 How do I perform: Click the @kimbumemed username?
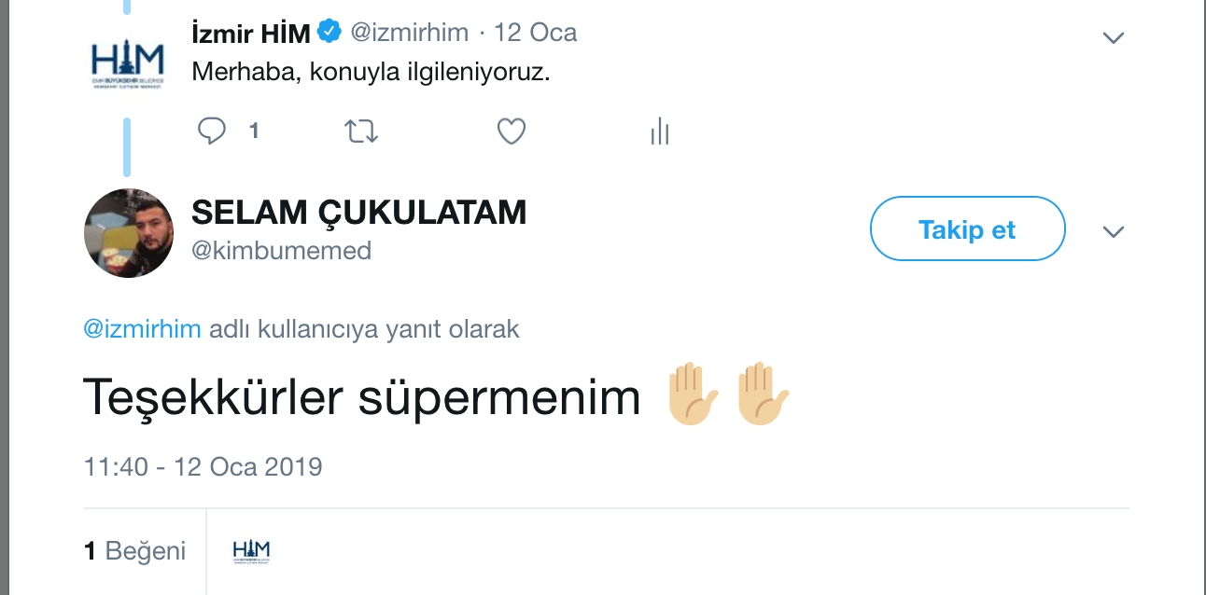point(282,250)
